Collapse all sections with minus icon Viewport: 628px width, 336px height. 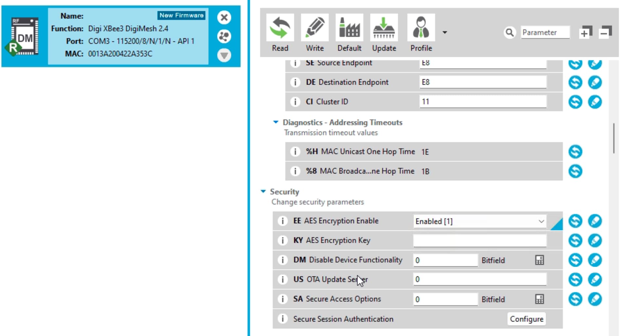[605, 32]
